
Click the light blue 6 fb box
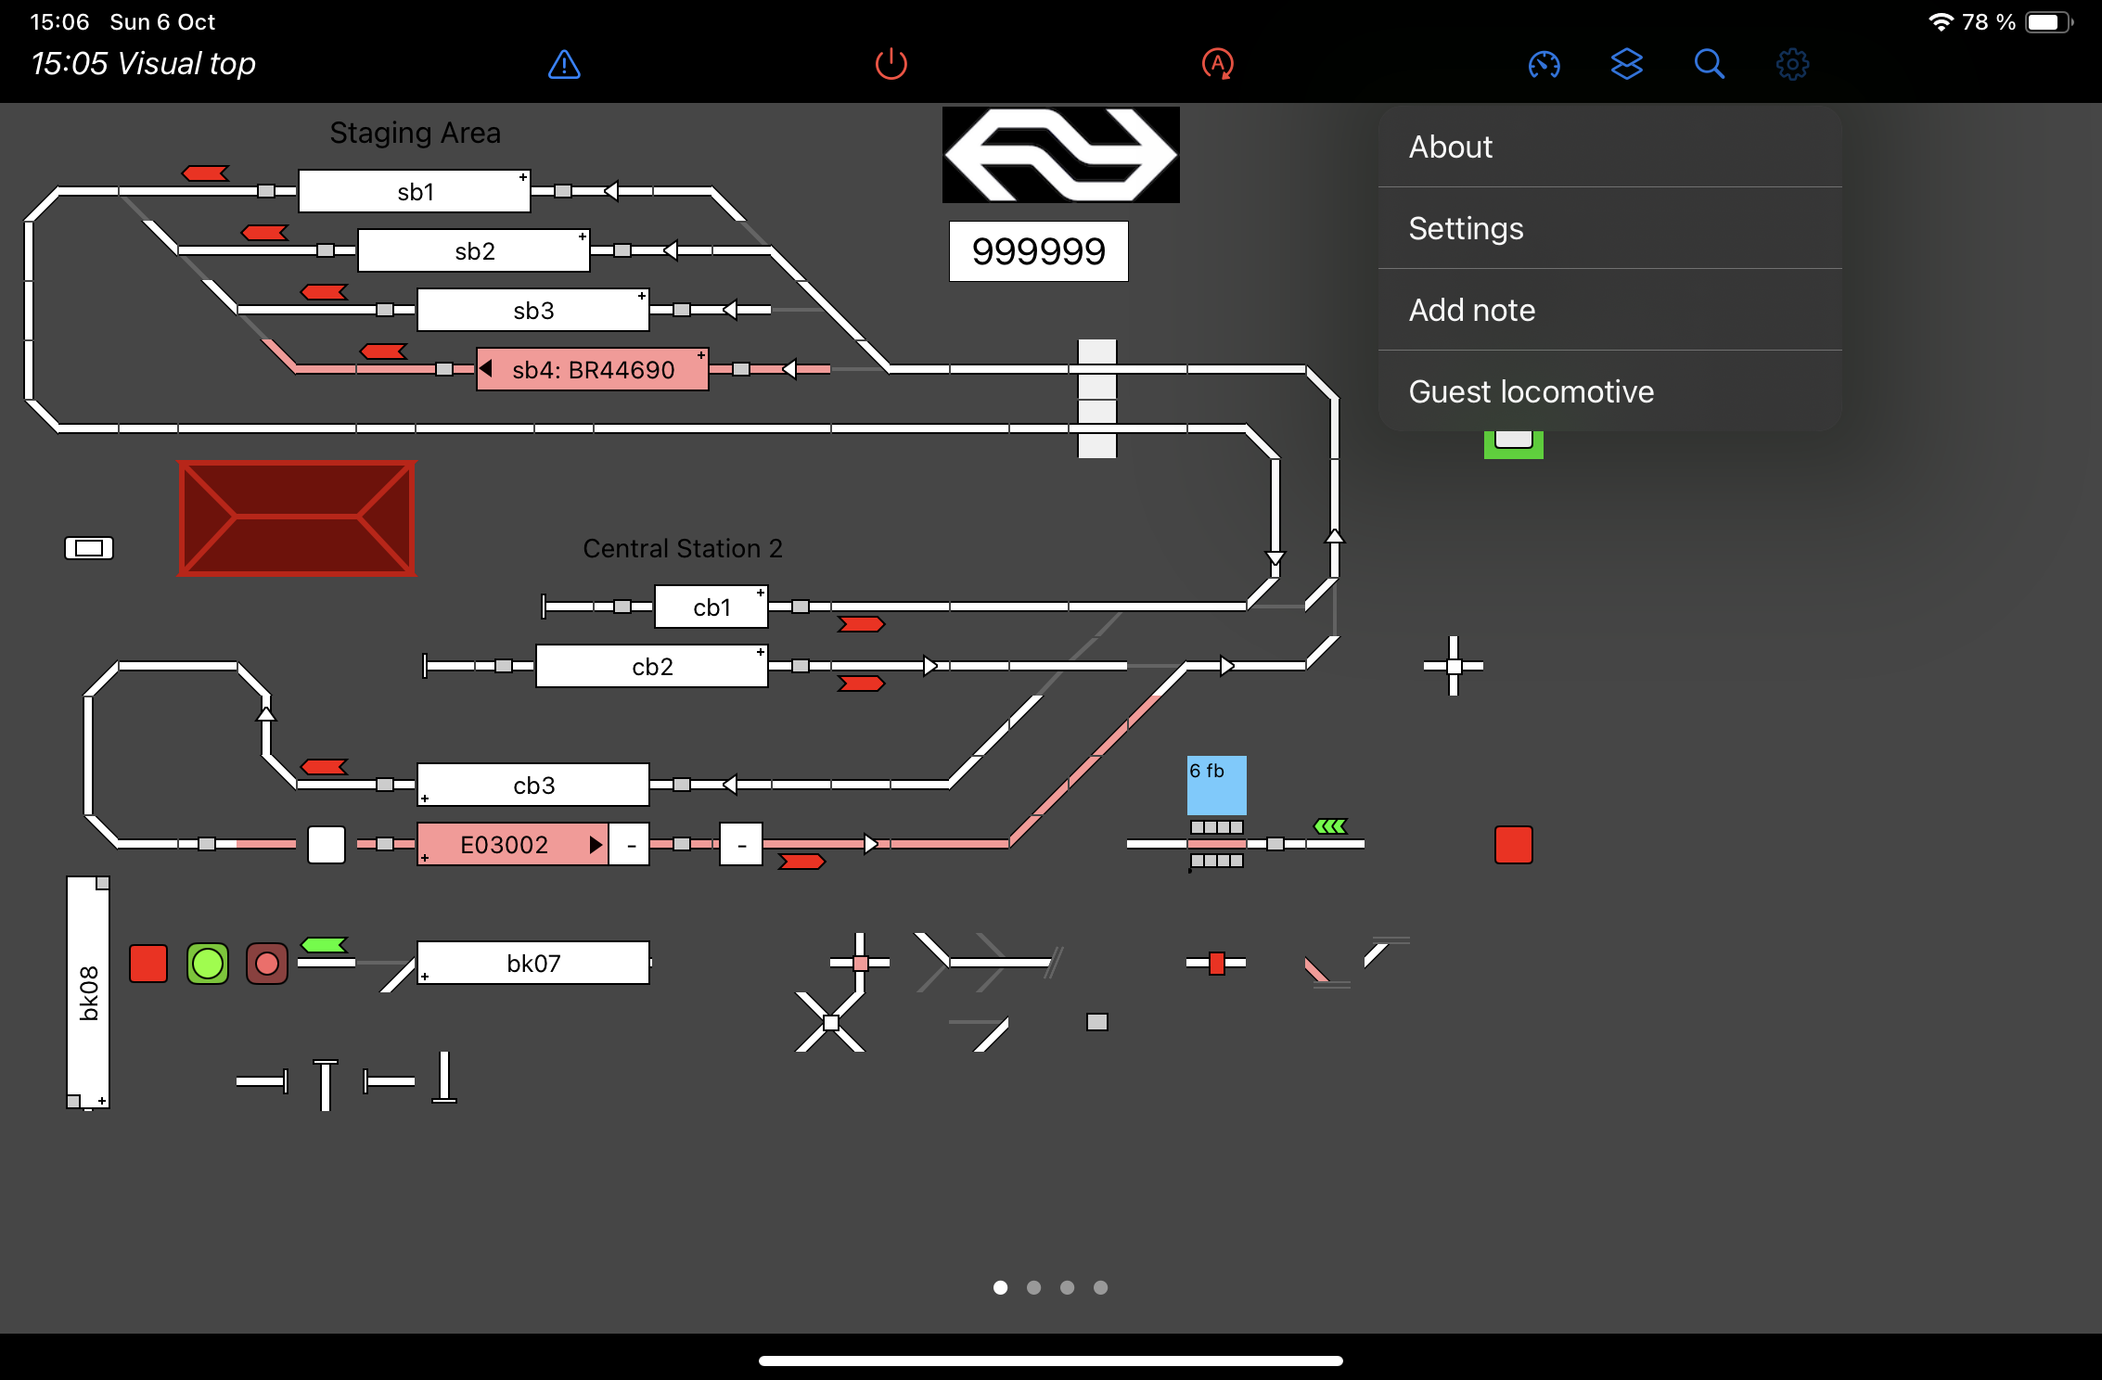click(x=1216, y=785)
